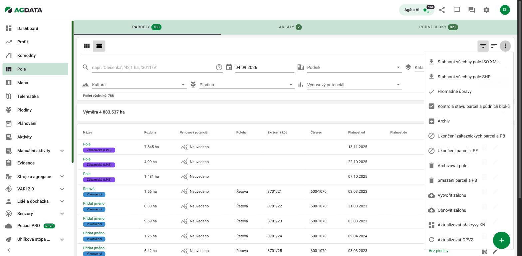Open the date picker calendar icon

pyautogui.click(x=229, y=67)
